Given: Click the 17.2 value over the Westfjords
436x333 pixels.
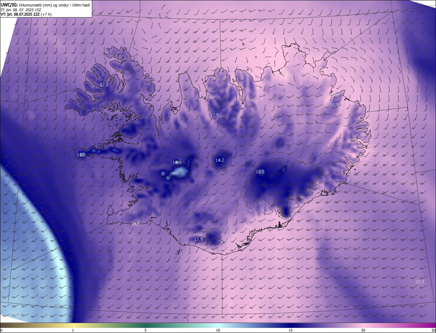Looking at the screenshot, I should click(104, 84).
